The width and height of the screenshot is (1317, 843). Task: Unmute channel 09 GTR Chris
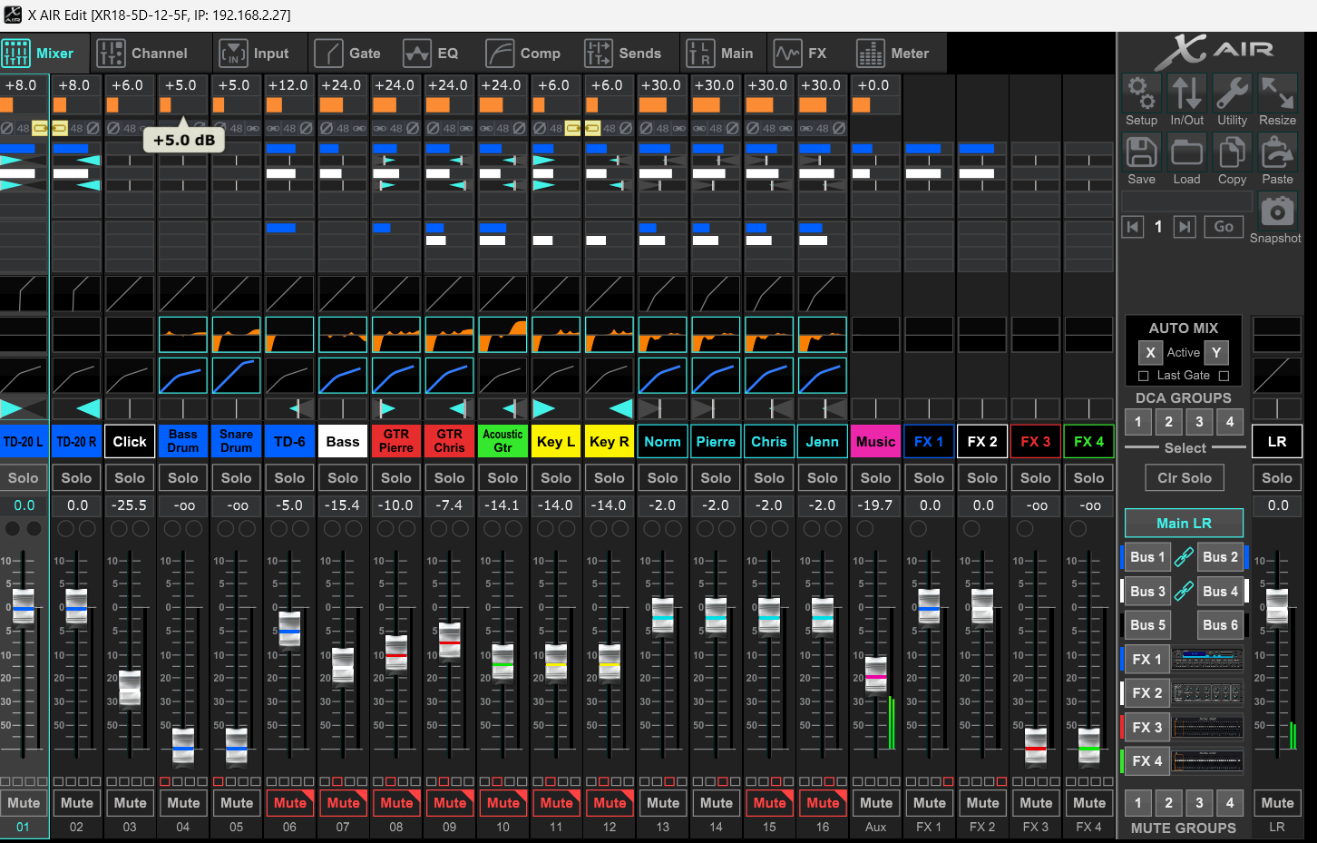(x=449, y=803)
